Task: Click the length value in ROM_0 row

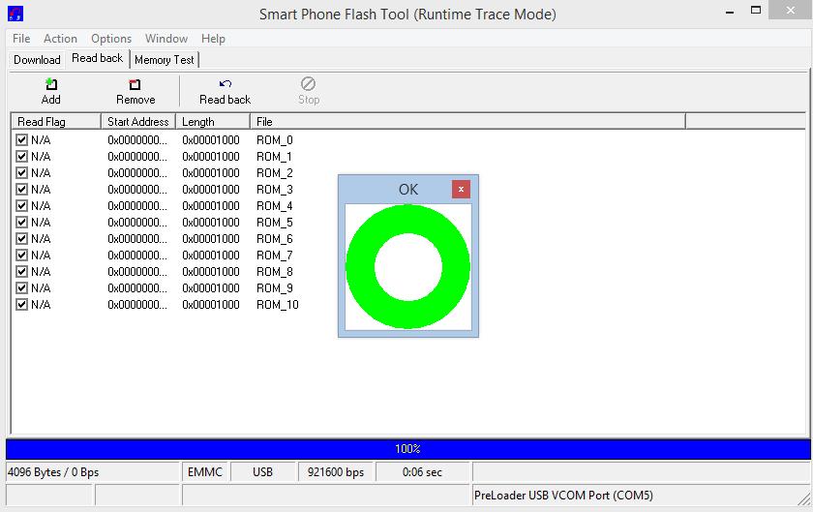Action: (211, 140)
